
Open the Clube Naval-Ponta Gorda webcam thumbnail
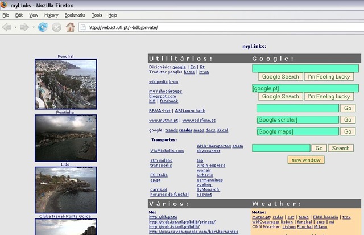[66, 226]
